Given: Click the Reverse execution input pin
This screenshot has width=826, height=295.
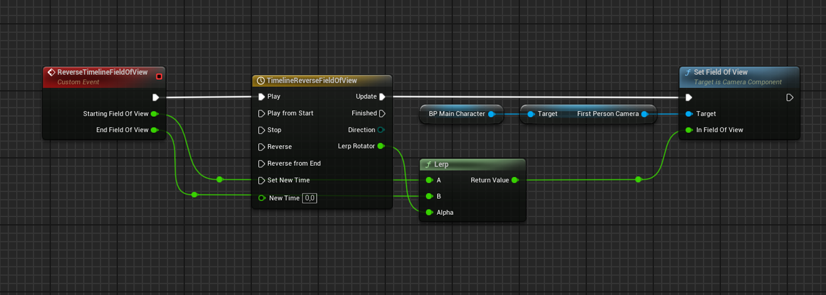Looking at the screenshot, I should click(261, 147).
